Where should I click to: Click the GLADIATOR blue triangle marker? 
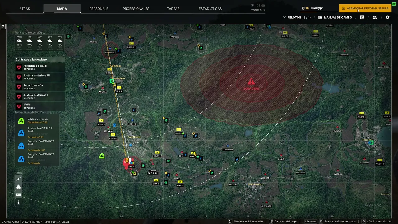click(228, 146)
